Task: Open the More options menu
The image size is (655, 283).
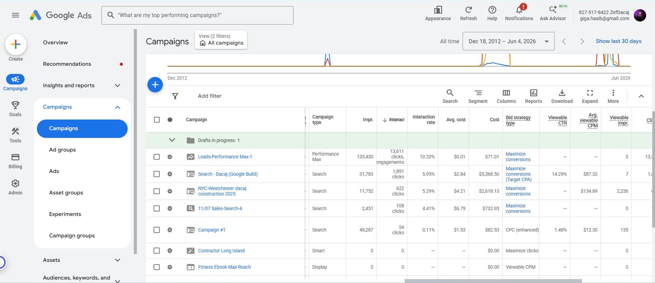Action: (x=613, y=96)
